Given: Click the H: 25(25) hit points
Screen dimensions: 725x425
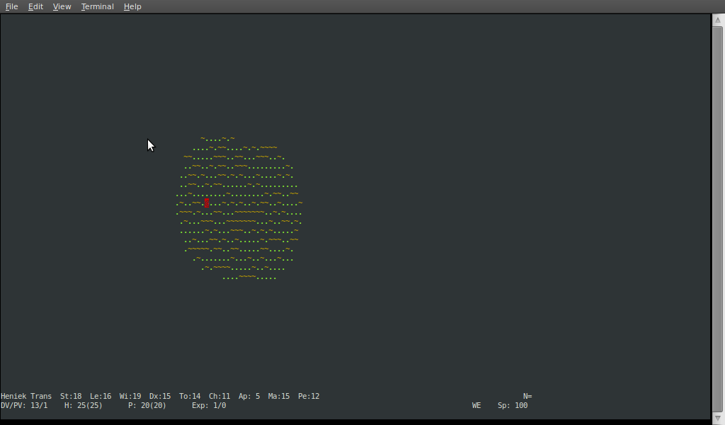Looking at the screenshot, I should [x=83, y=405].
